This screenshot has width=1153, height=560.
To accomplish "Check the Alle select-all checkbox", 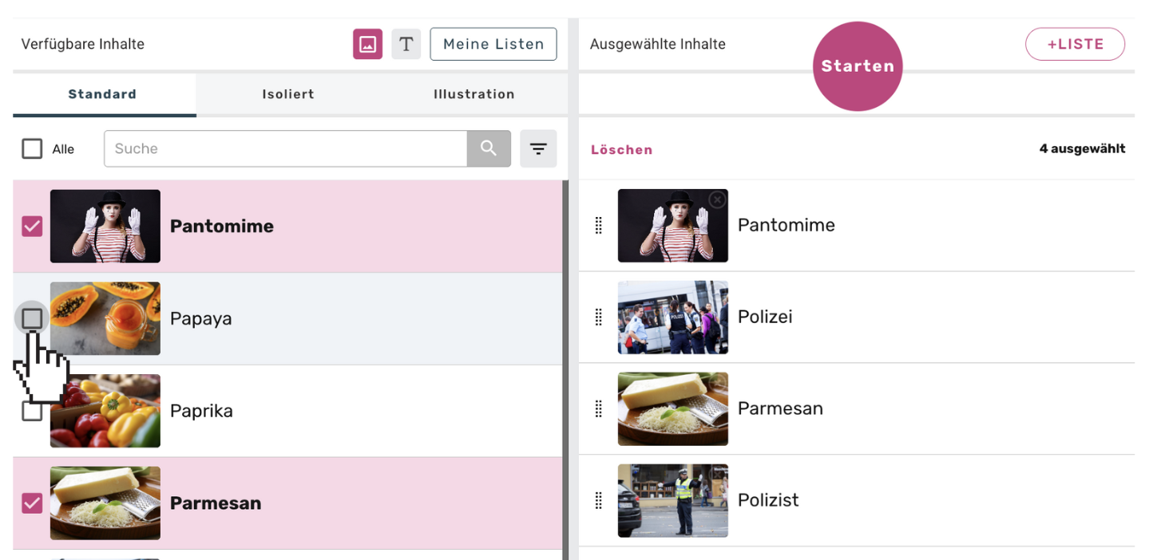I will (32, 148).
